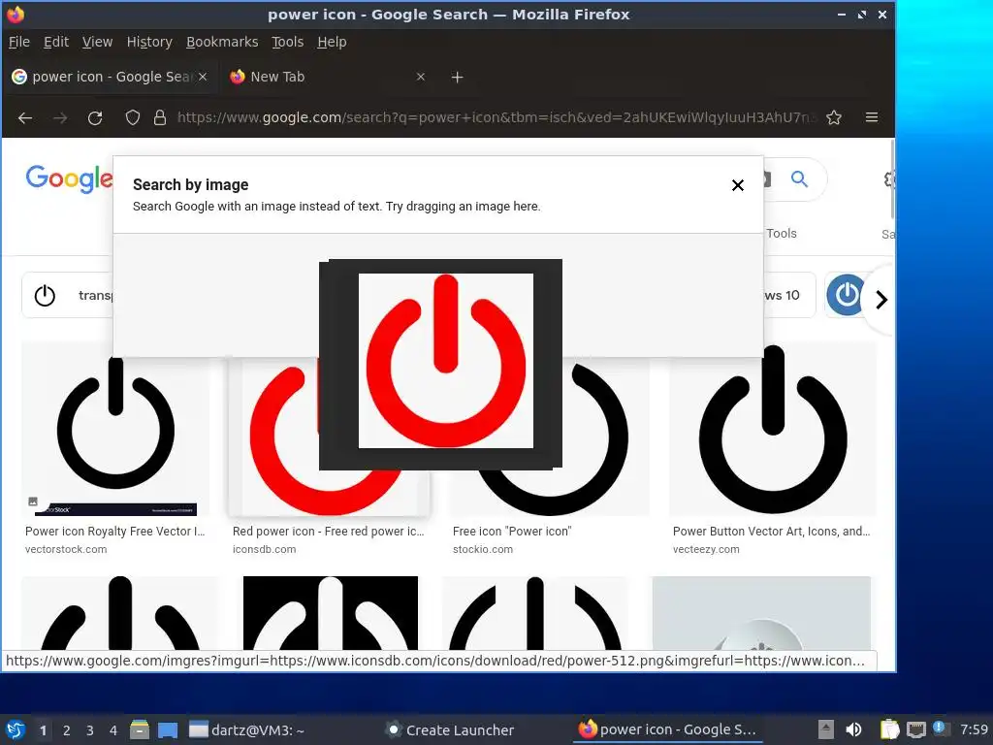The height and width of the screenshot is (745, 993).
Task: Switch to workspace 4
Action: [113, 730]
